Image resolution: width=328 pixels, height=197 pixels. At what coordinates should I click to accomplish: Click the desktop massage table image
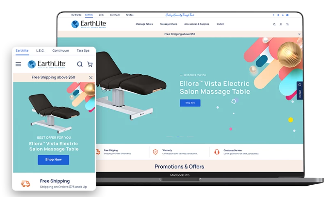click(x=131, y=86)
